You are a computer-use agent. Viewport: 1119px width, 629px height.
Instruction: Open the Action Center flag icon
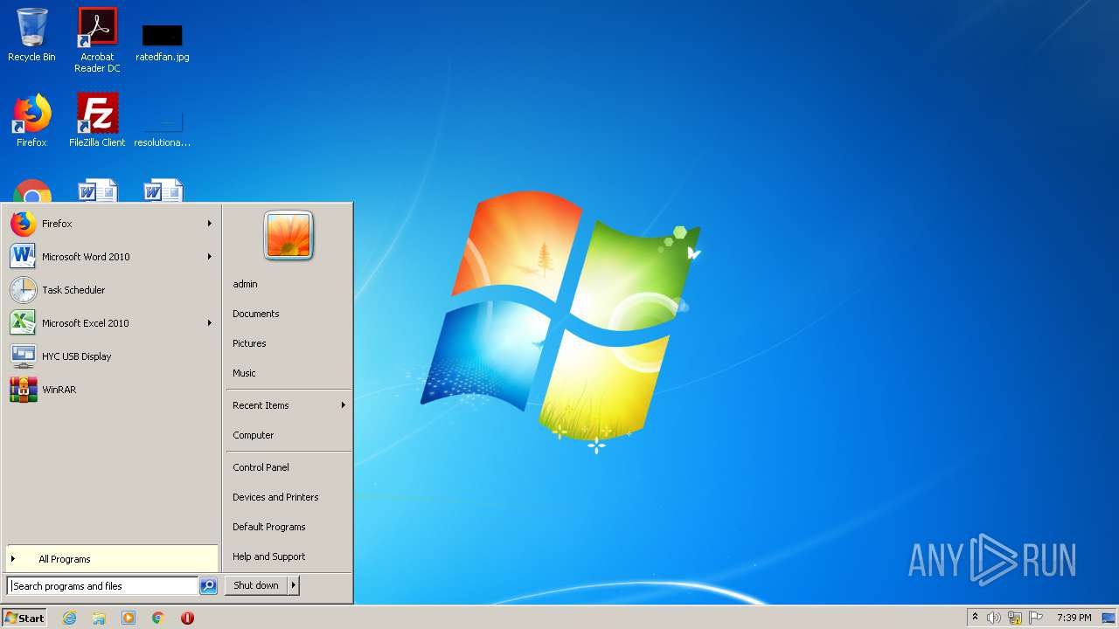(x=1036, y=618)
